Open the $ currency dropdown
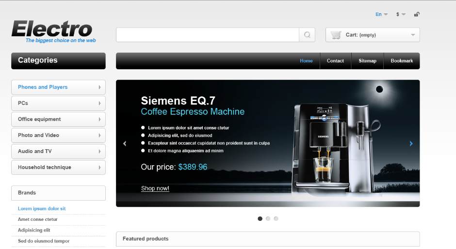The image size is (456, 249). 401,14
